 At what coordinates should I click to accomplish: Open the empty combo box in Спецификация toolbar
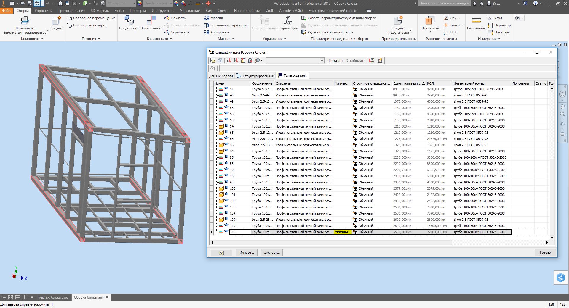[322, 61]
